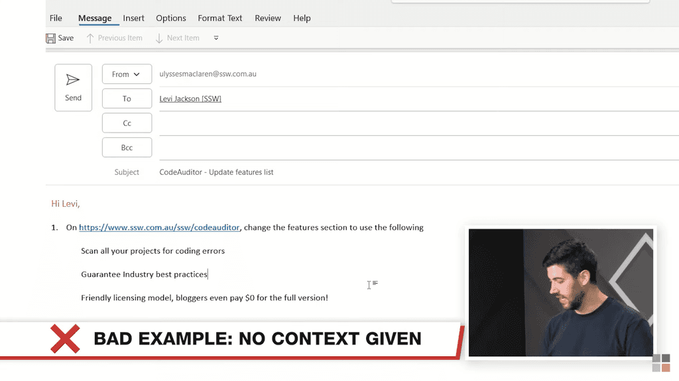The height and width of the screenshot is (381, 679).
Task: Click into the Subject text field
Action: [x=398, y=172]
